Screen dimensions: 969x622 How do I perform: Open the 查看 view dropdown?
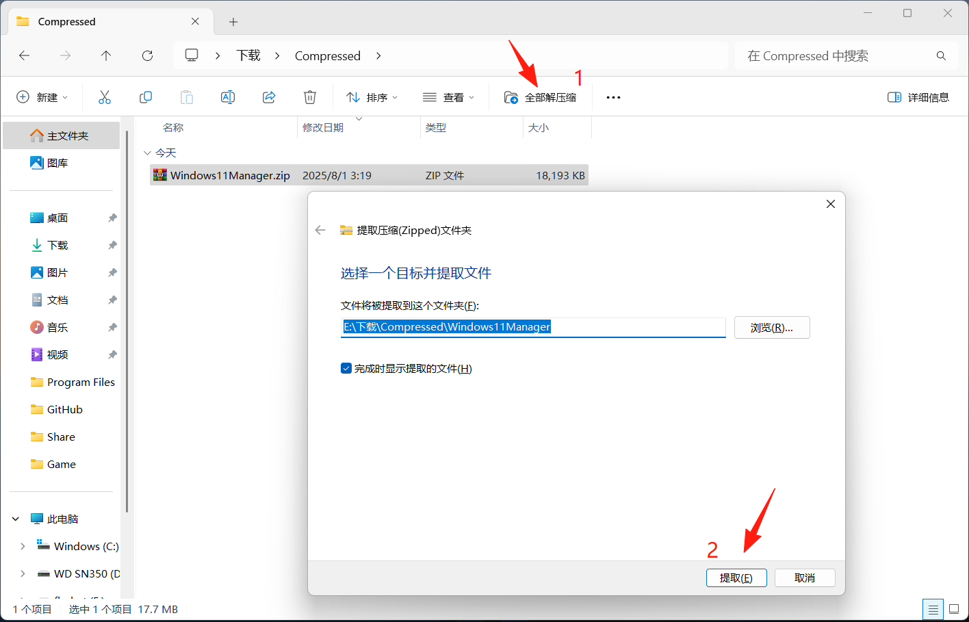click(449, 97)
